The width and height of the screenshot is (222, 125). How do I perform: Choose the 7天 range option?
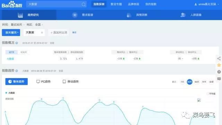[182, 82]
